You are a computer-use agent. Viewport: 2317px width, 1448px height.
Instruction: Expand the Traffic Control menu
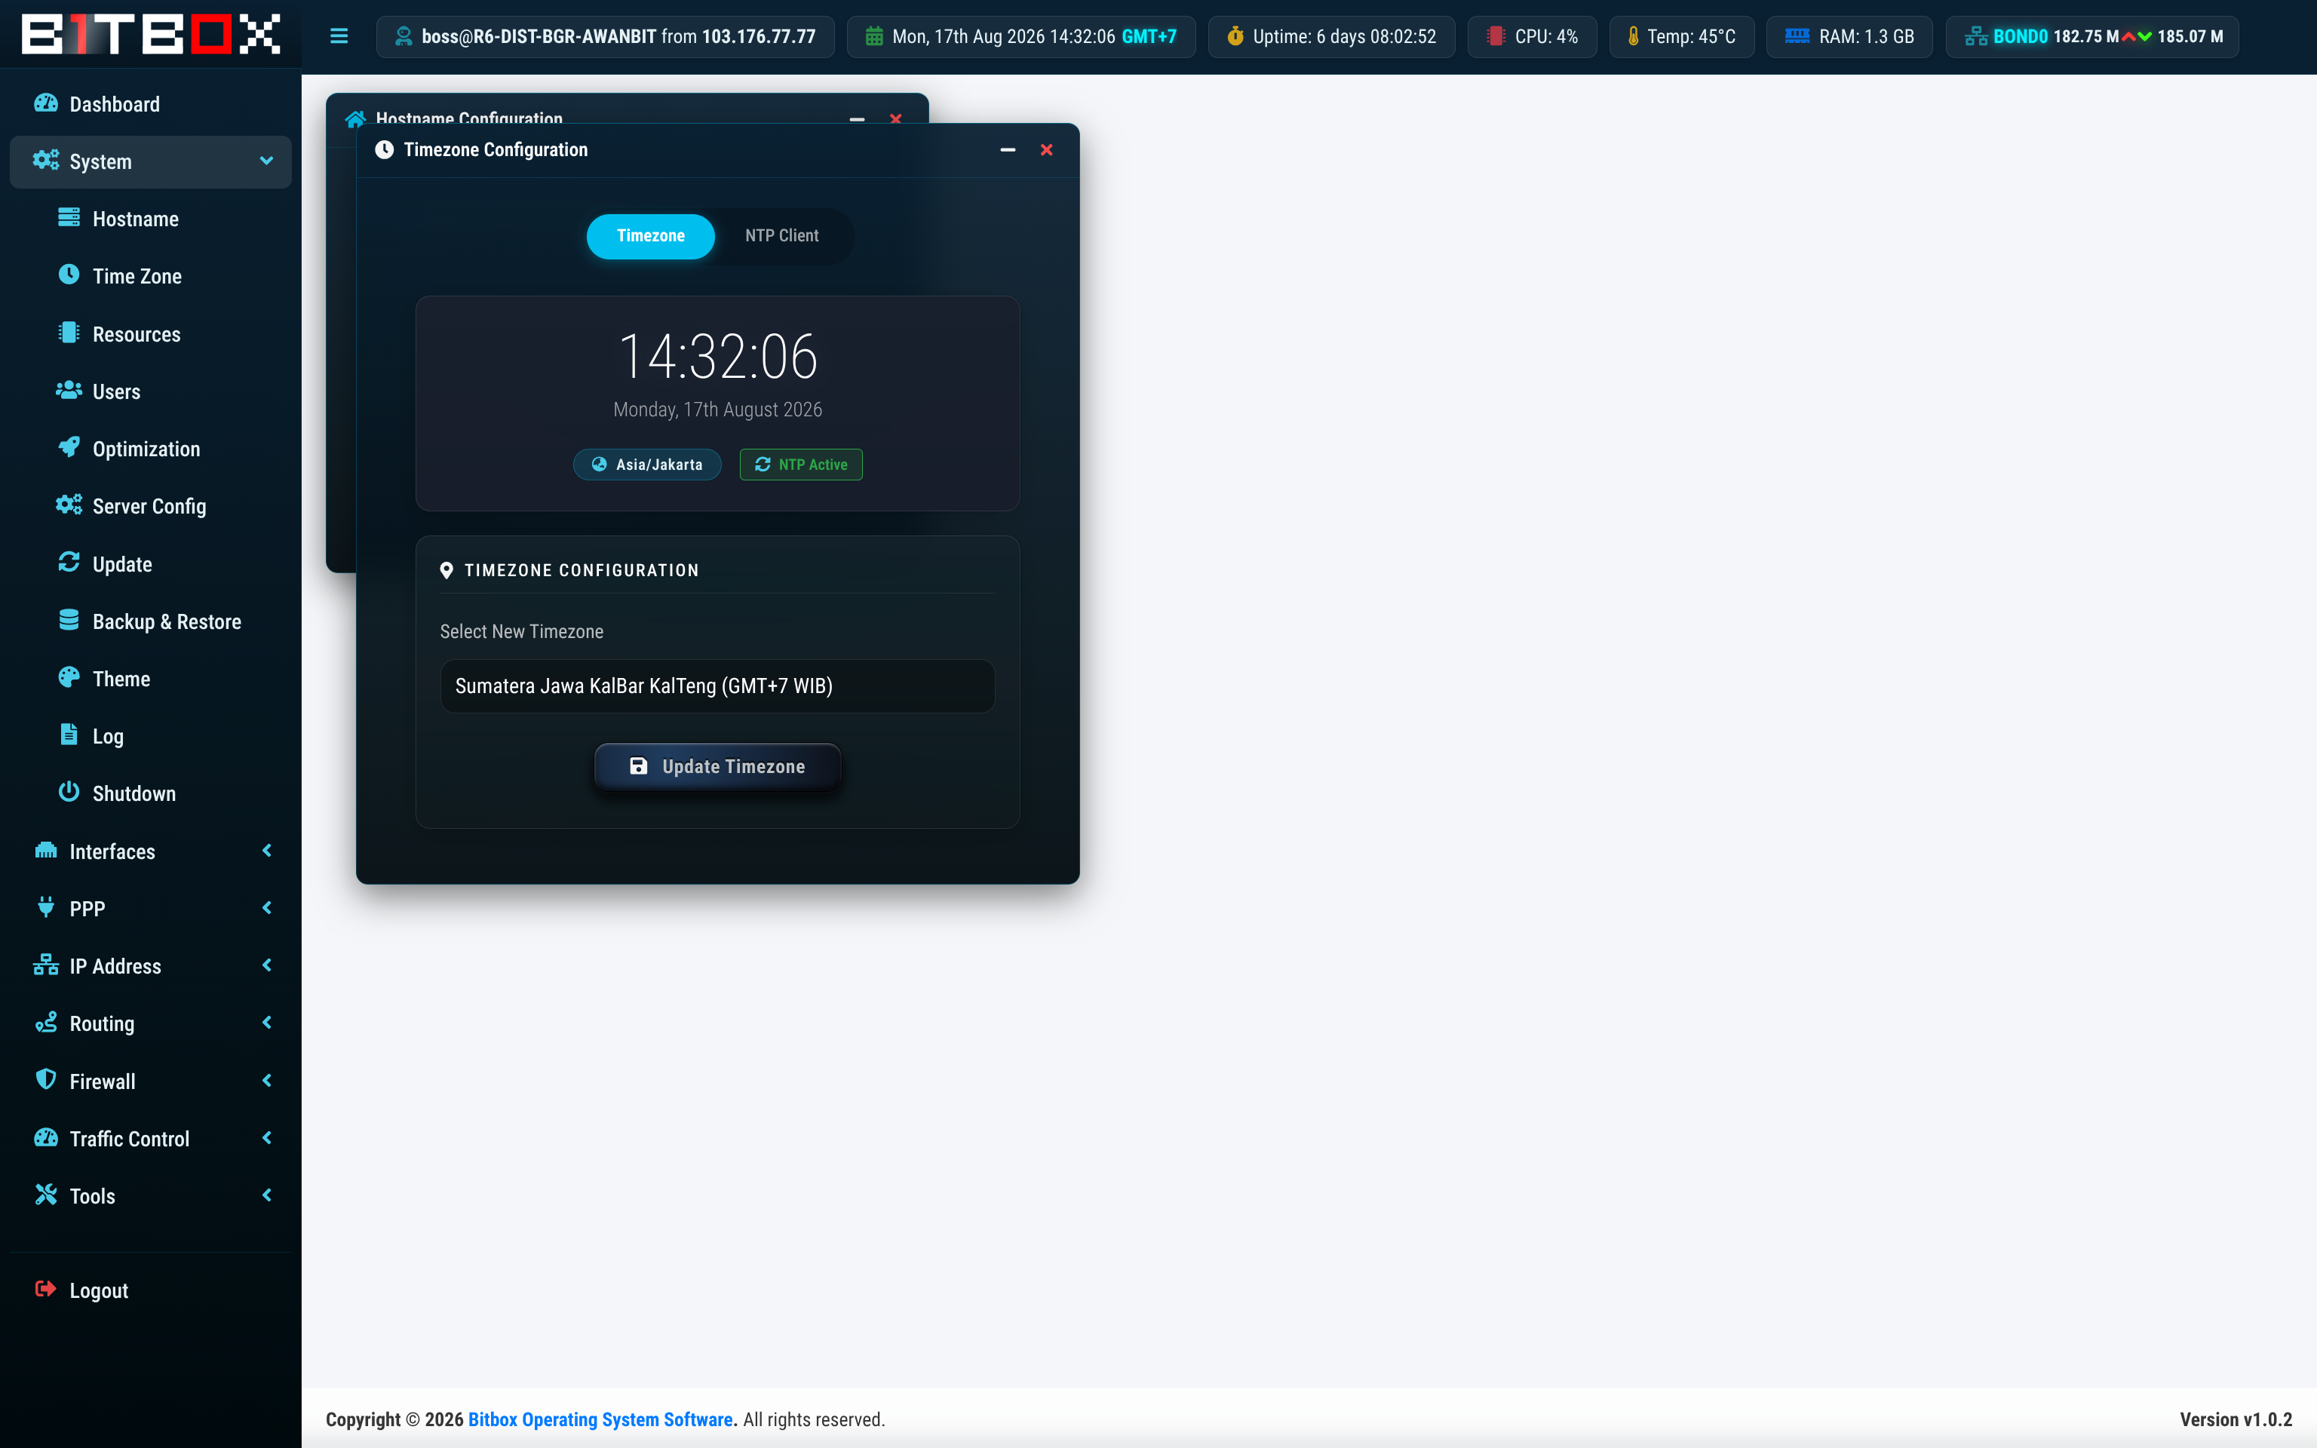pyautogui.click(x=150, y=1138)
